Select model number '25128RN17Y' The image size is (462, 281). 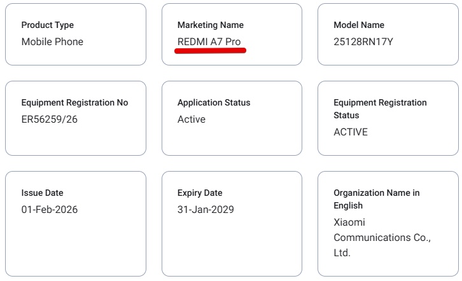pos(363,42)
